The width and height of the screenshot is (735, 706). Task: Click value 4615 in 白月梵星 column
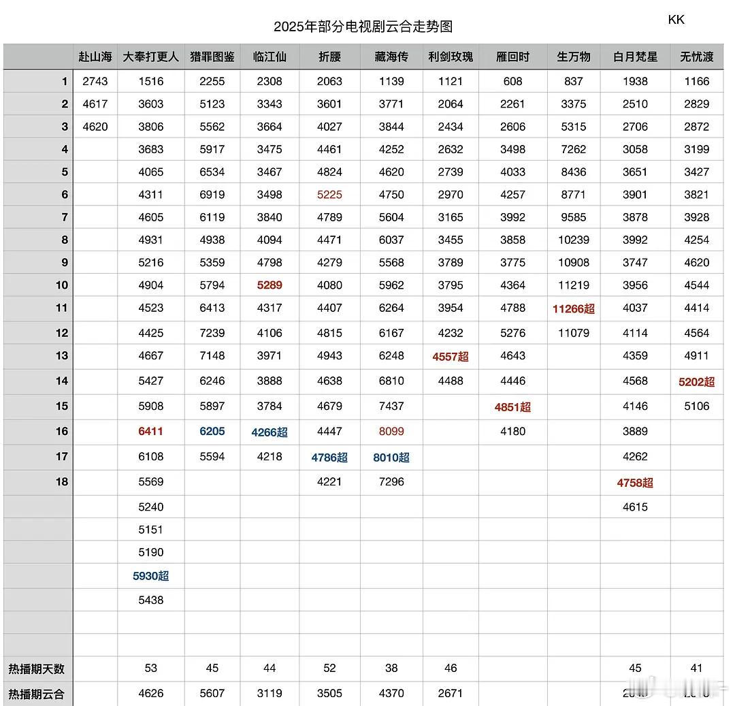635,507
